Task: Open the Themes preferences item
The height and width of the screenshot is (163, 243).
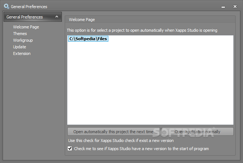Action: [x=20, y=34]
